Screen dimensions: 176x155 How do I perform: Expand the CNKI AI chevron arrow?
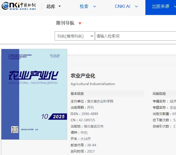[136, 7]
